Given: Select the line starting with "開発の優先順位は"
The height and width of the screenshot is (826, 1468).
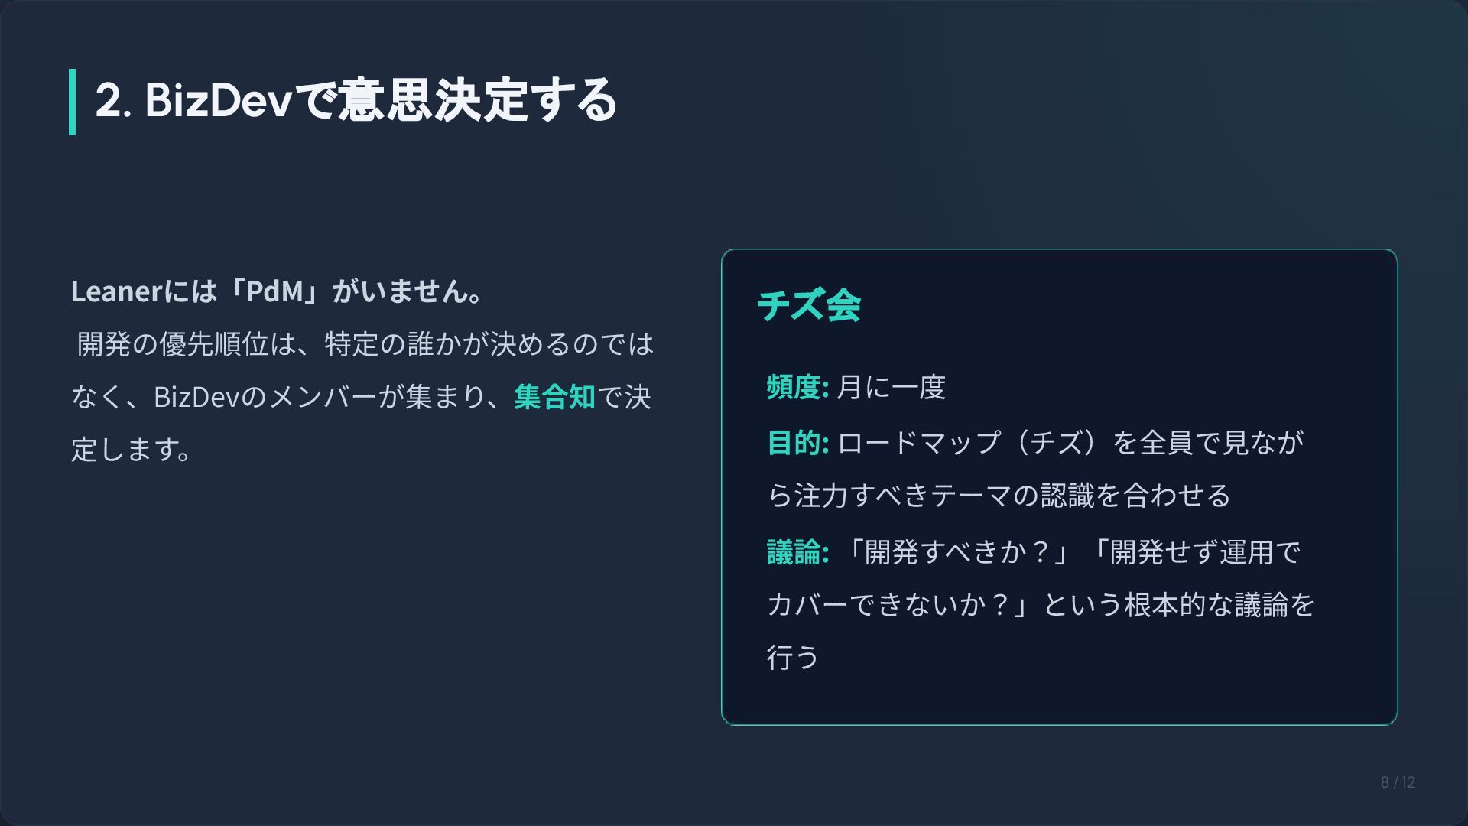Looking at the screenshot, I should (365, 344).
